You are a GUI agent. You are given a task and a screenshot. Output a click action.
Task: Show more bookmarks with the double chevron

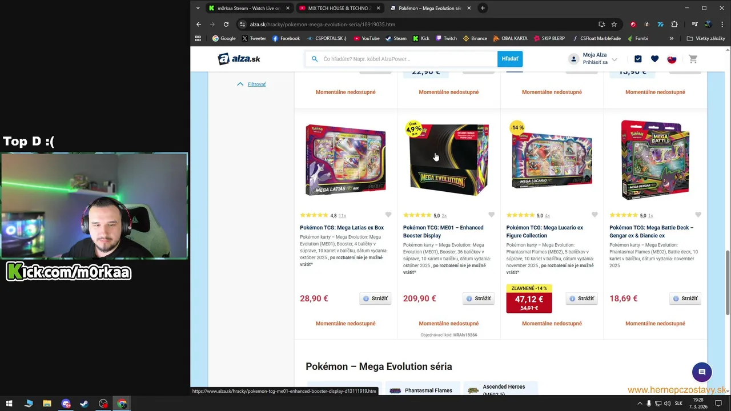(x=671, y=38)
